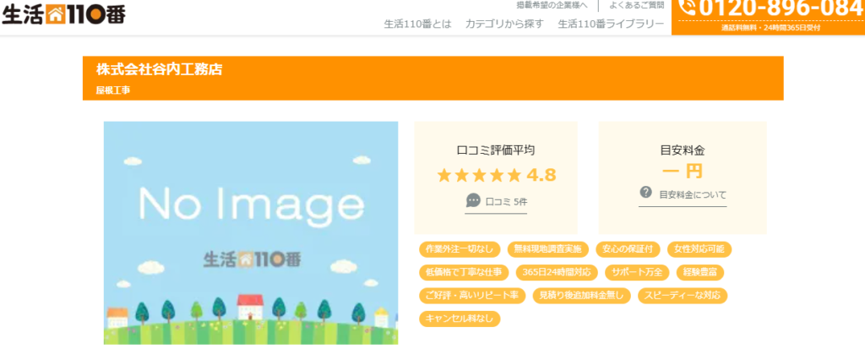The height and width of the screenshot is (360, 865).
Task: Open 生活110番ライブラリー in the navigation menu
Action: 611,24
